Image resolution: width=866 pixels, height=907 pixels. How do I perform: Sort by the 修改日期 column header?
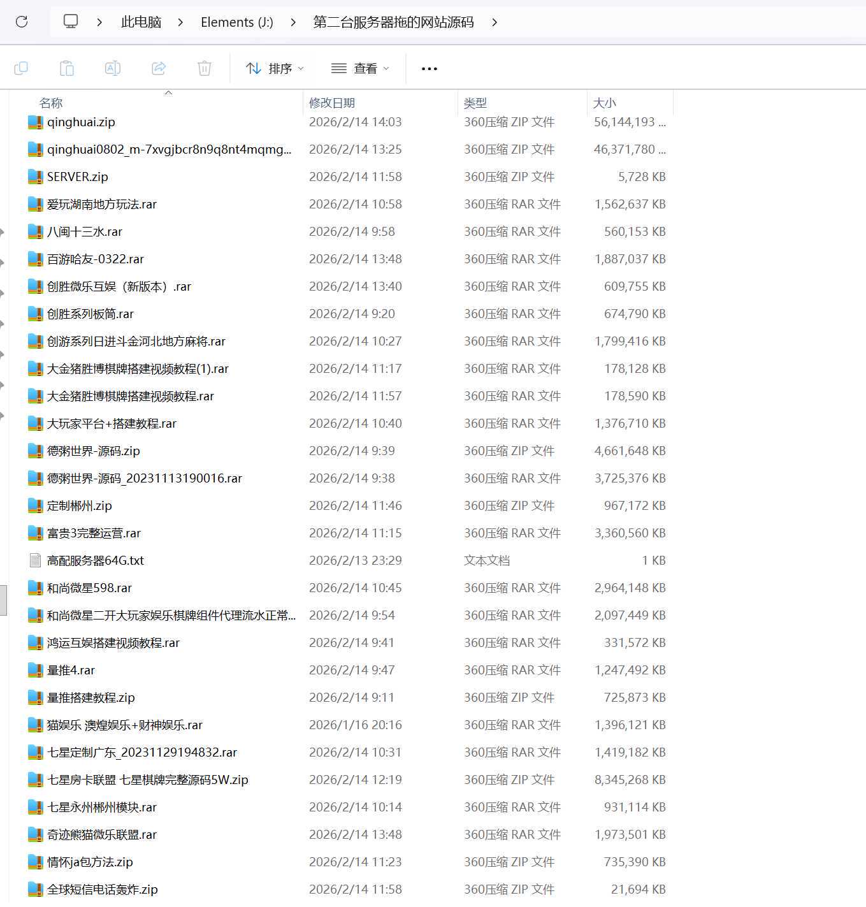(332, 103)
